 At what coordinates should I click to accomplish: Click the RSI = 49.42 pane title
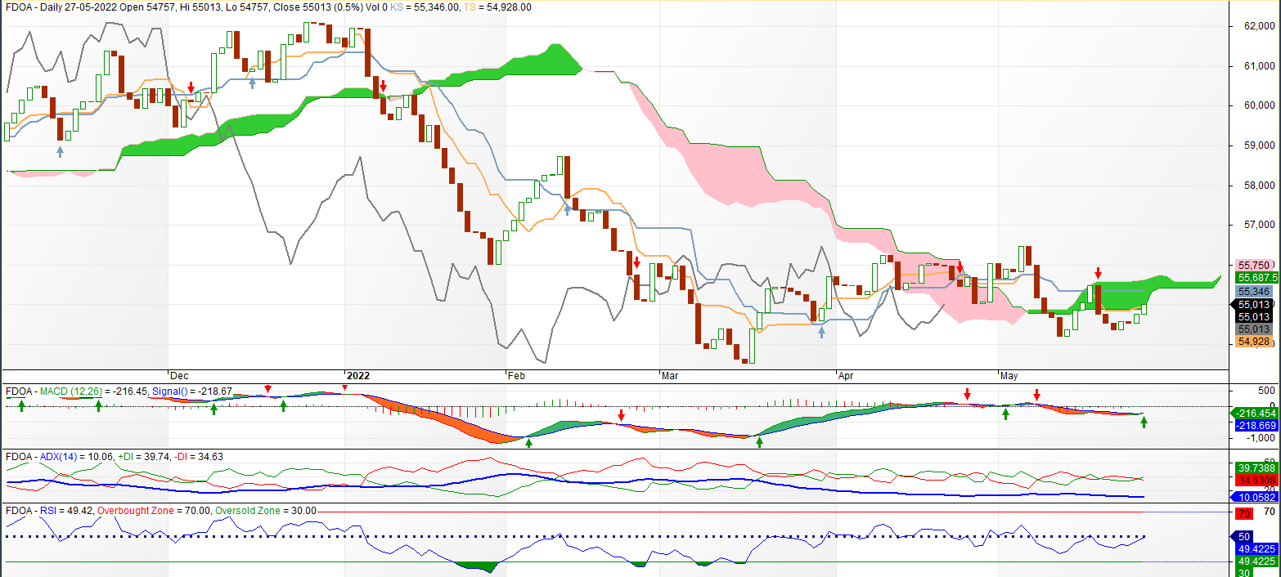[48, 510]
